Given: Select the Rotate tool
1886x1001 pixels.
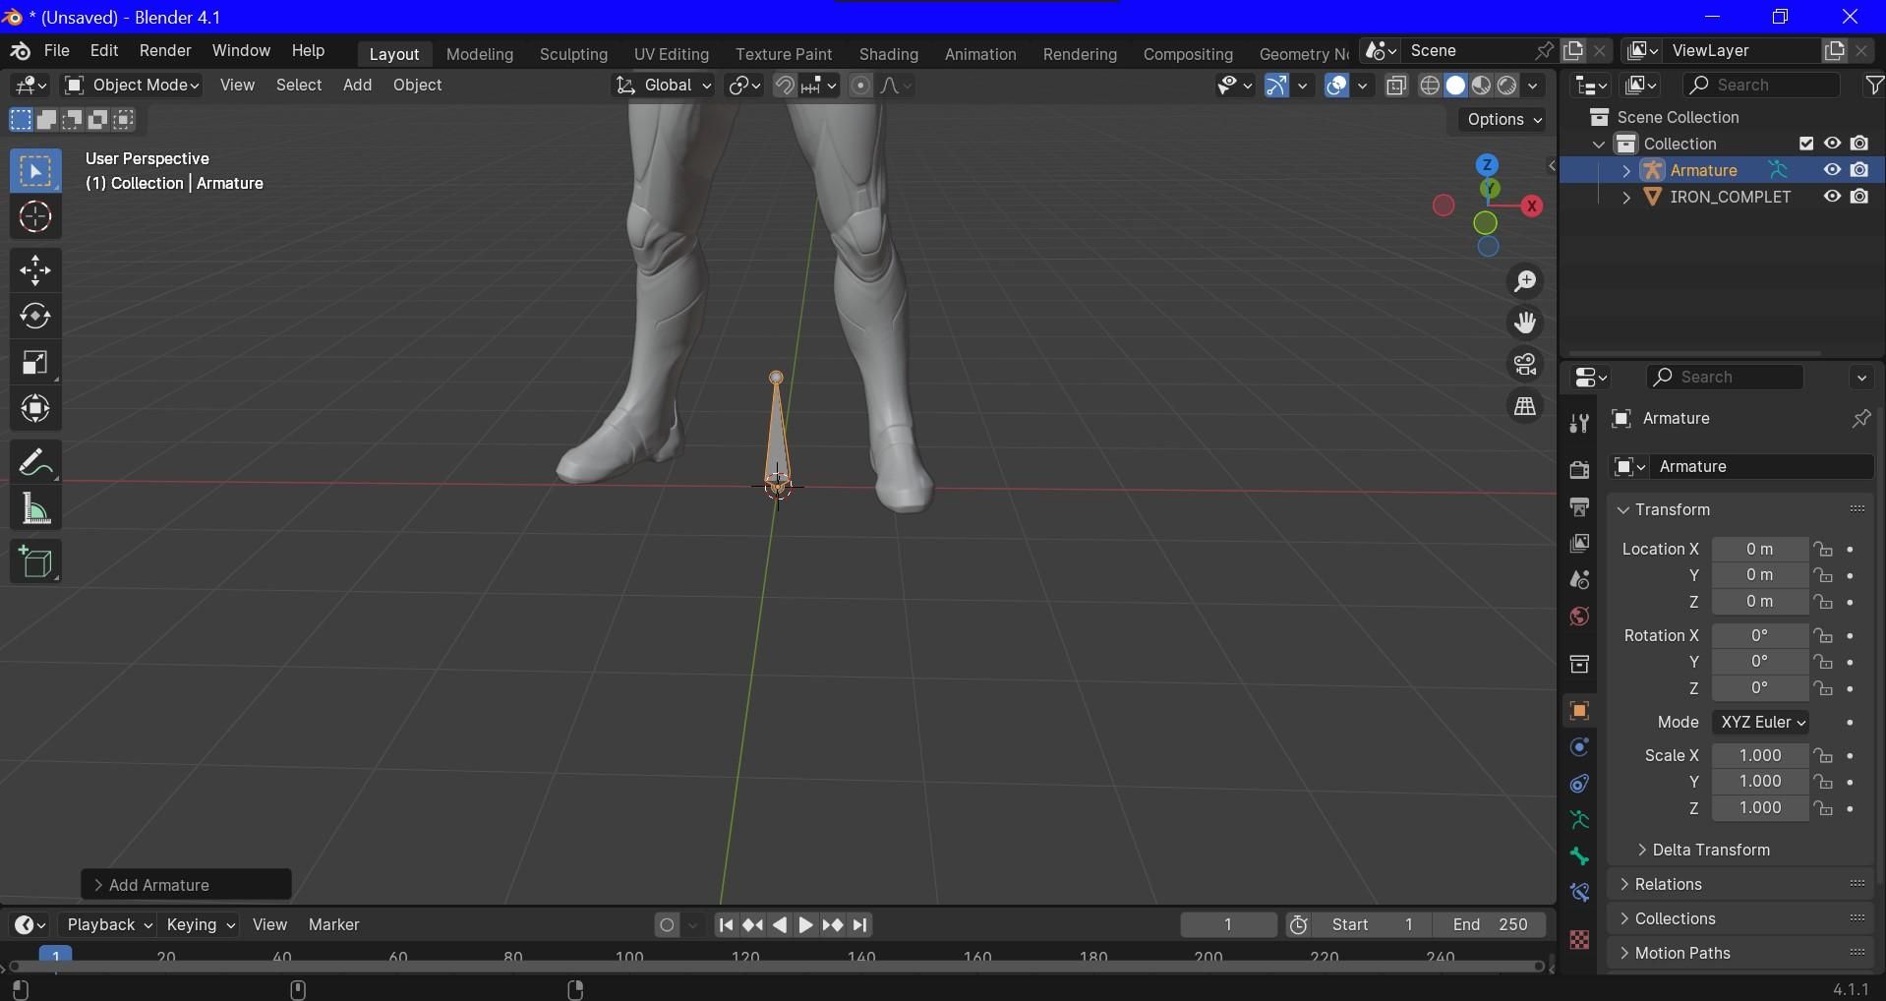Looking at the screenshot, I should 35,315.
